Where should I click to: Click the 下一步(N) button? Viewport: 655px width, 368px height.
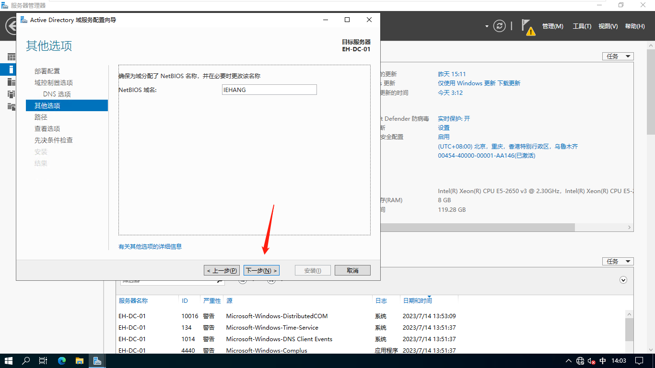pyautogui.click(x=261, y=270)
